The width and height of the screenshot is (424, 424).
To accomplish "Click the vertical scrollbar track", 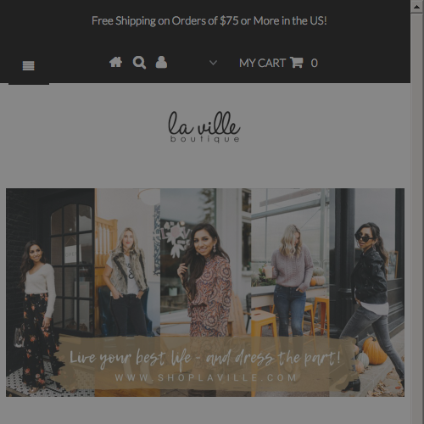I will [x=416, y=218].
